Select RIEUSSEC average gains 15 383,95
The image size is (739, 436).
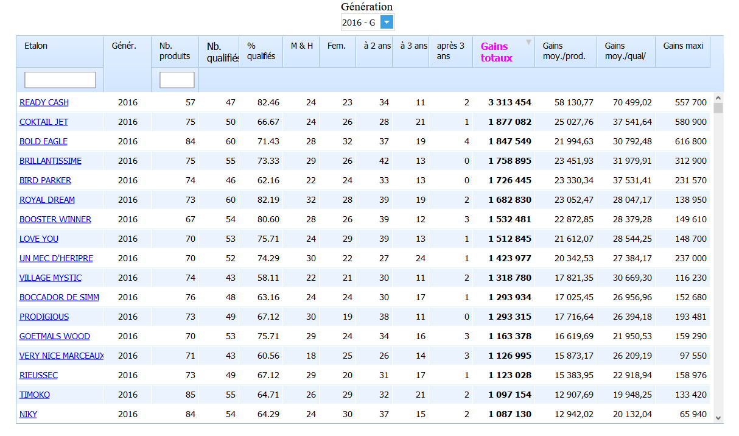coord(574,375)
